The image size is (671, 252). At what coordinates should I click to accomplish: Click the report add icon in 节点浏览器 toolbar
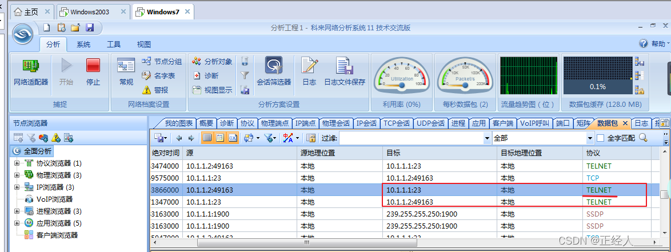coord(69,138)
